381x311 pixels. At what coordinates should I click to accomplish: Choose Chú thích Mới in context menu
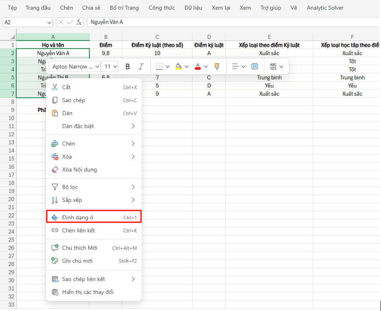coord(94,248)
